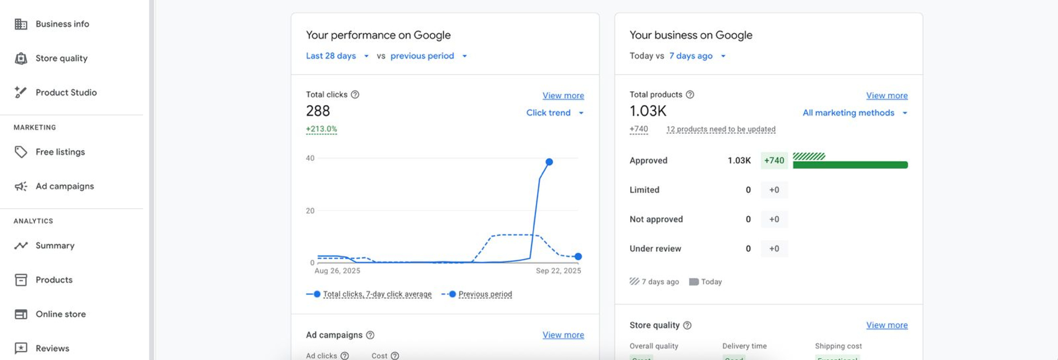Click the +740 value under 1.03K total
Screen dimensions: 1058x360
tap(639, 129)
